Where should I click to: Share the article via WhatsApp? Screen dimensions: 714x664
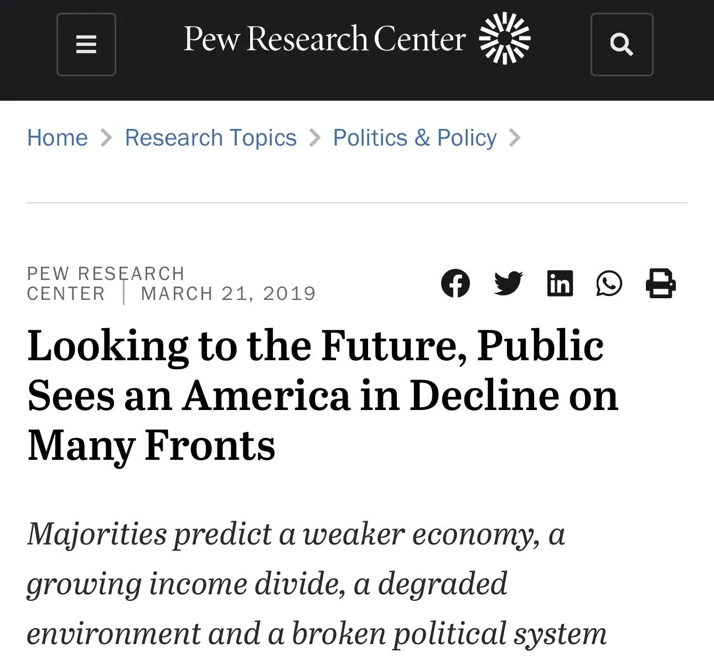point(609,283)
